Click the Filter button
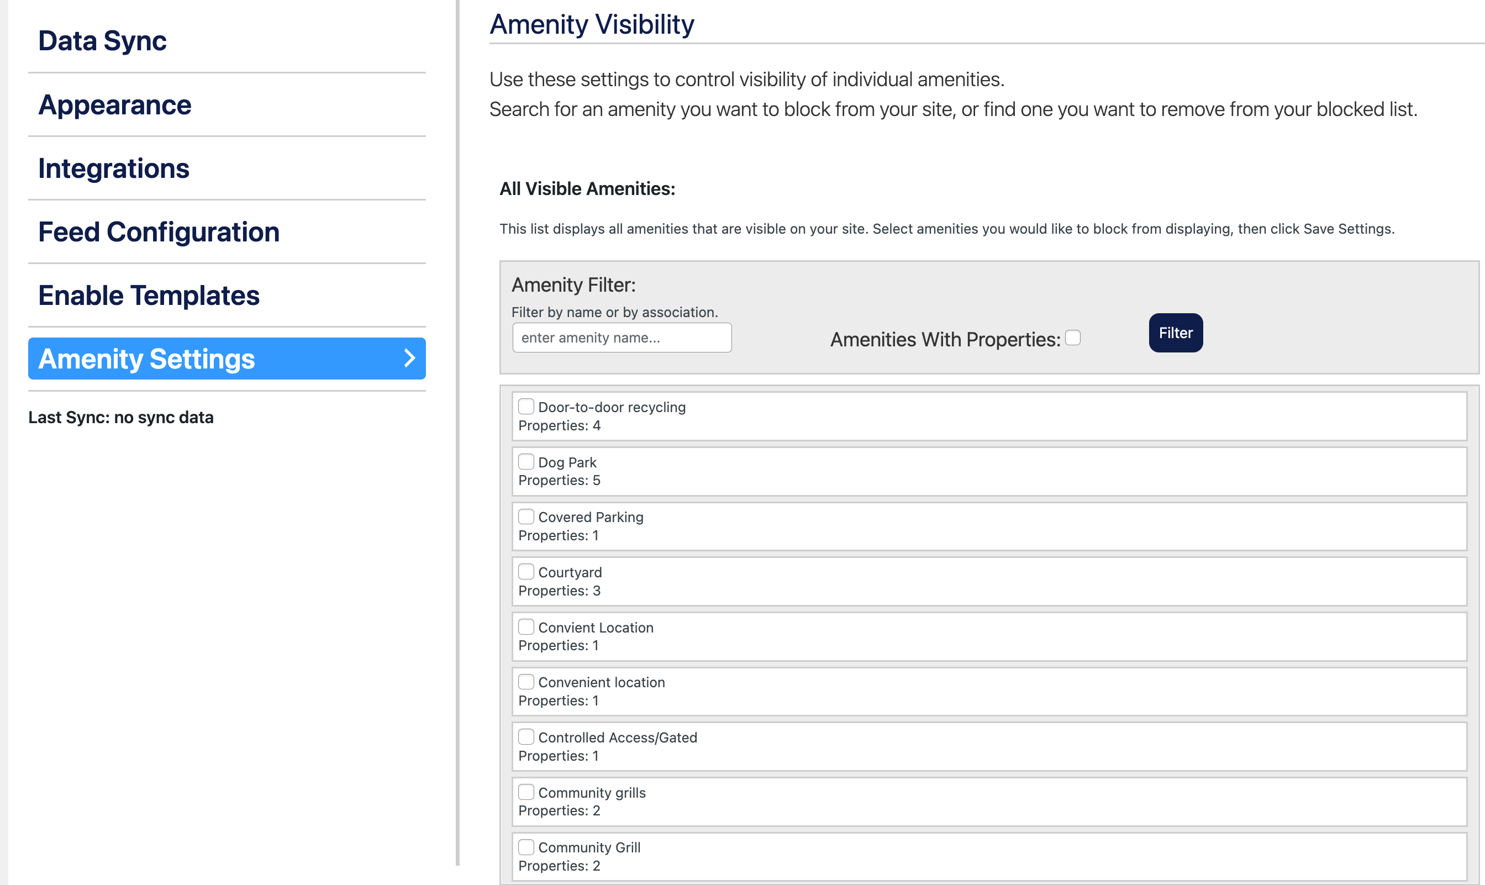Viewport: 1485px width, 885px height. (x=1175, y=333)
